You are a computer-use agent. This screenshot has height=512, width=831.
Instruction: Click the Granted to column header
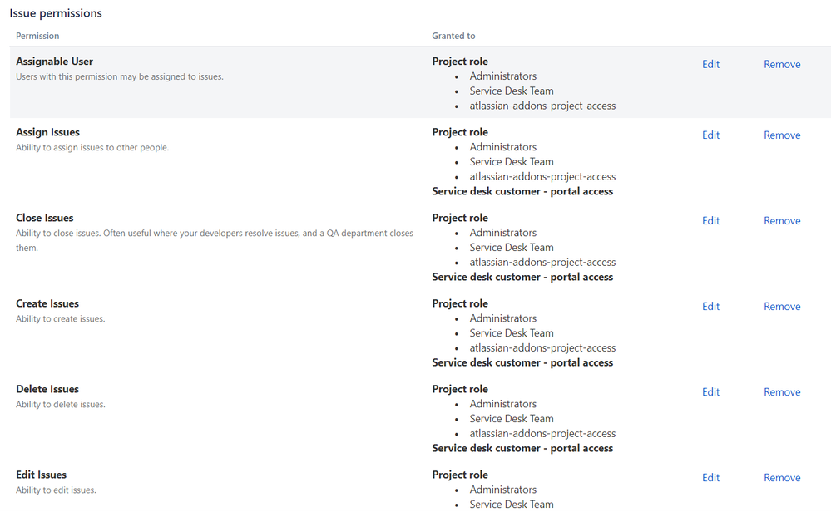point(453,36)
